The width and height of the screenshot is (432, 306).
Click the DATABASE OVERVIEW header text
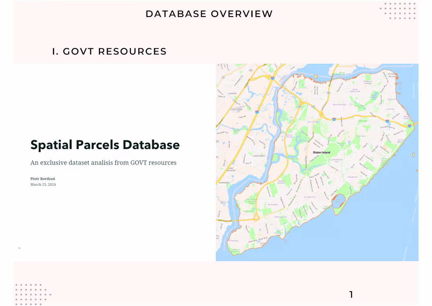(x=209, y=13)
